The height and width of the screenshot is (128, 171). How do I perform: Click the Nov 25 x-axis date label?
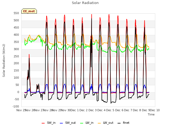pyautogui.click(x=21, y=110)
